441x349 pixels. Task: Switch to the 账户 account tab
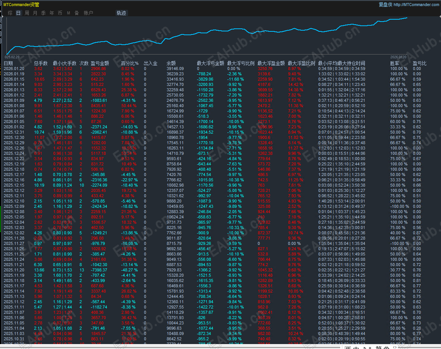[88, 13]
